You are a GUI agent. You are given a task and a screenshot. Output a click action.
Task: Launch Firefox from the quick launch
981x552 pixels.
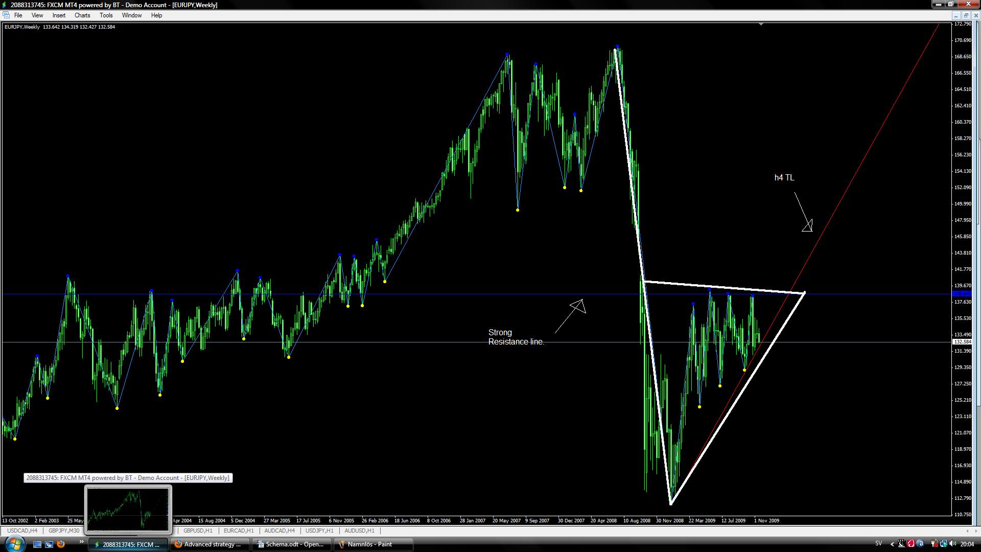[61, 544]
